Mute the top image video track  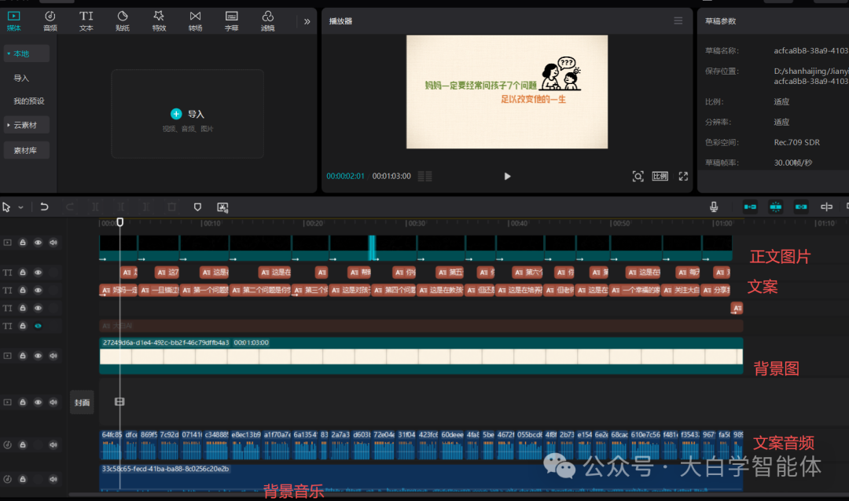[x=53, y=243]
